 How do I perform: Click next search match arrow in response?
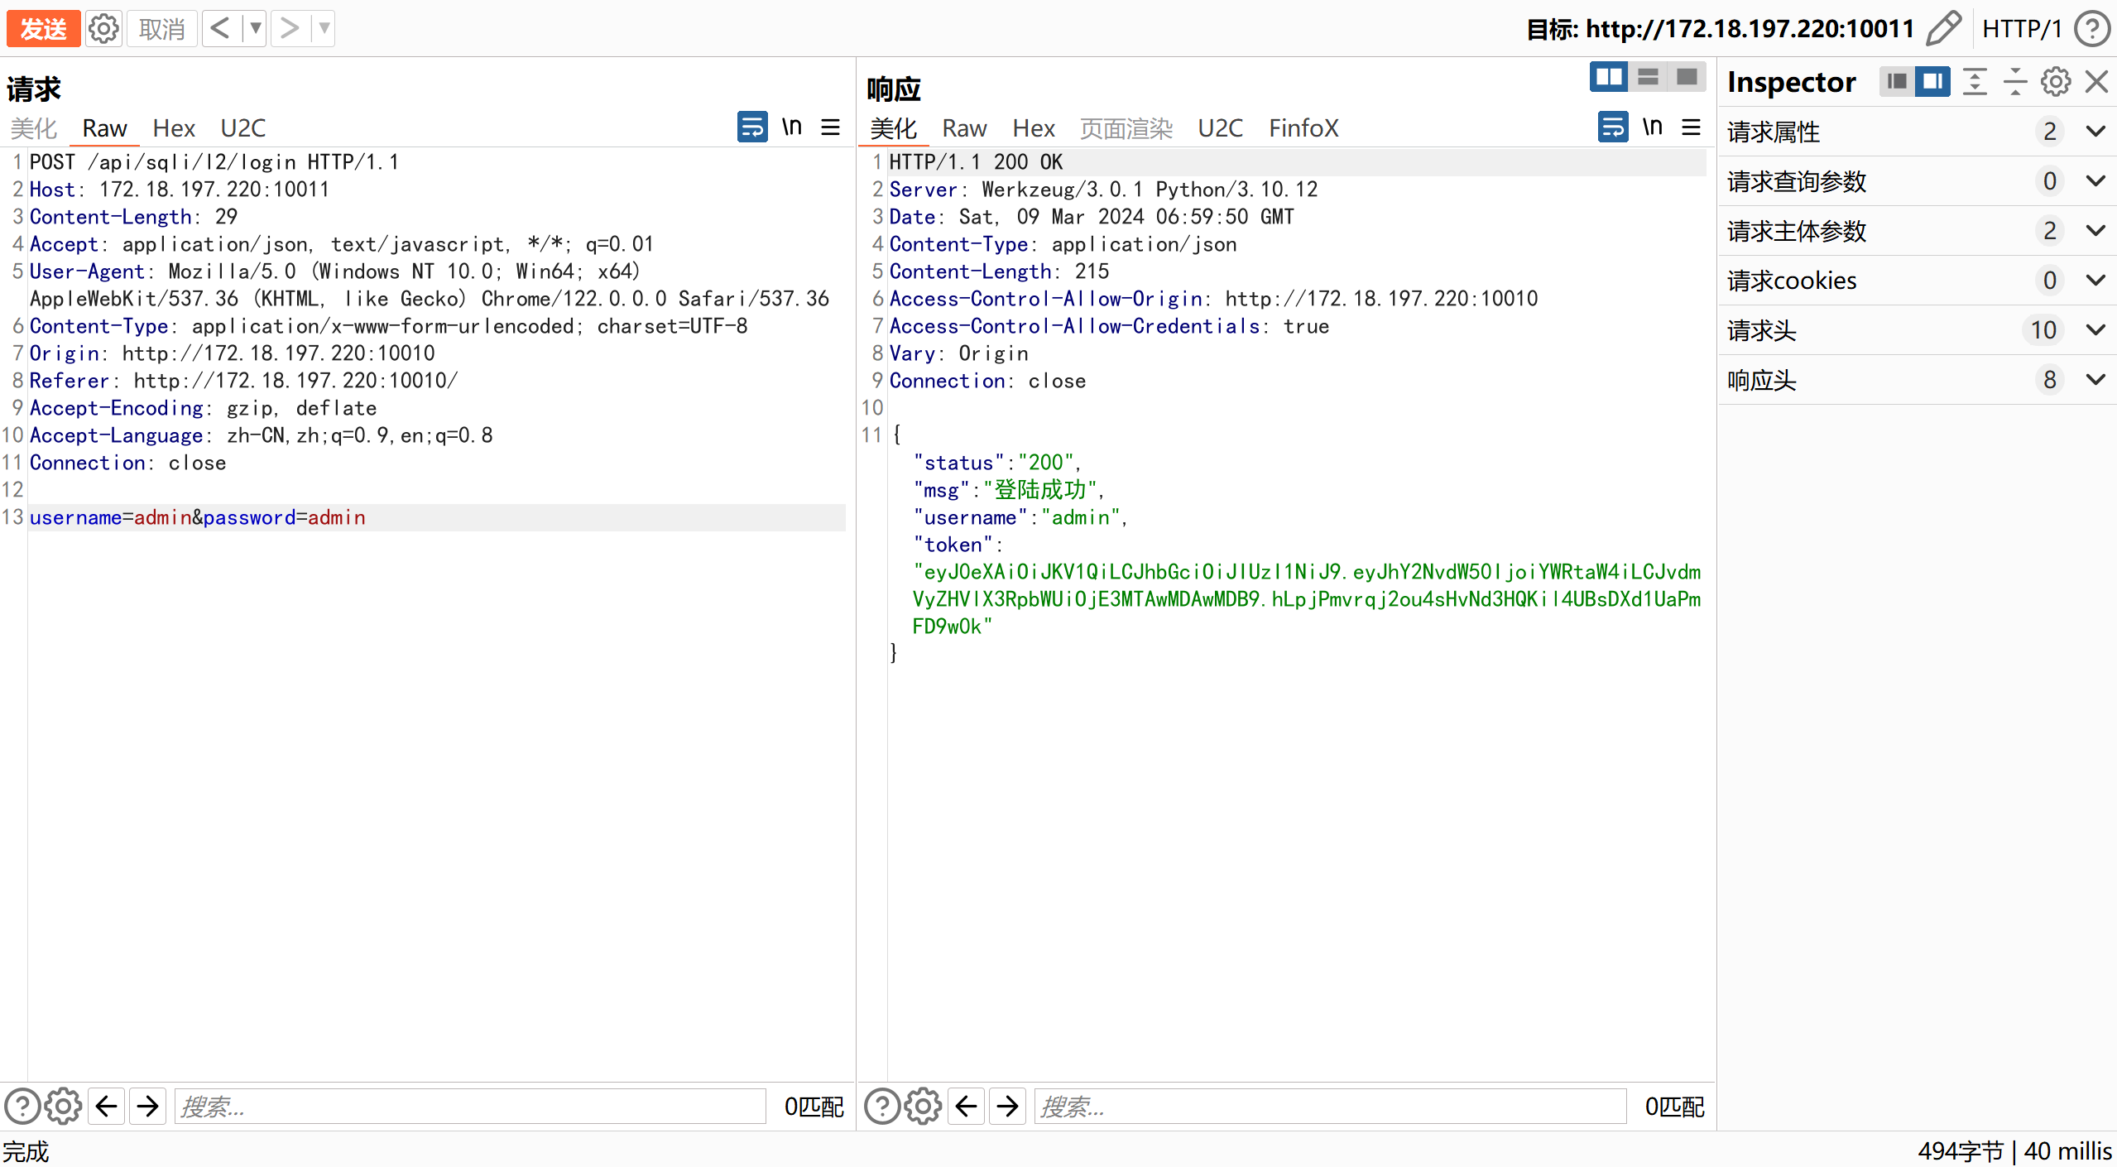coord(1007,1106)
